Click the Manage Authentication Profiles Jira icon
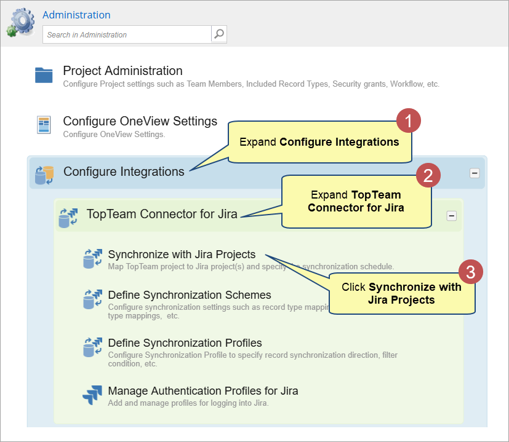The width and height of the screenshot is (509, 442). coord(92,395)
